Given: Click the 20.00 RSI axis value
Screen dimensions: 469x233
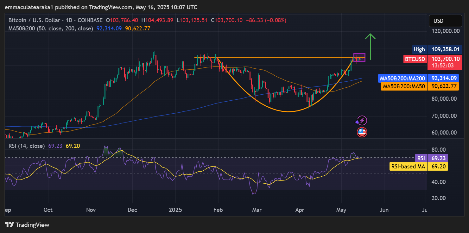Looking at the screenshot, I should (438, 198).
